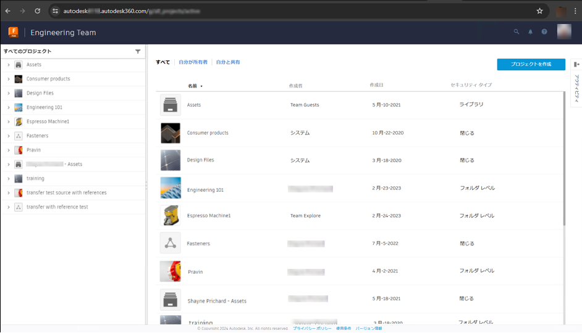Viewport: 582px width, 333px height.
Task: Click Engineering Team header title
Action: (x=63, y=33)
